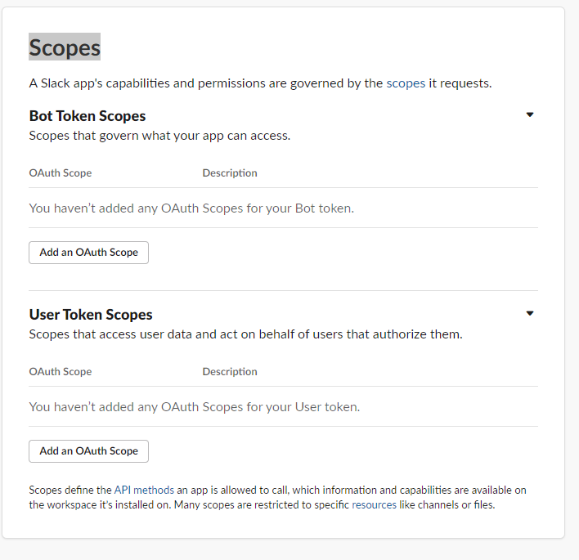Click the 'Bot Token Scopes' heading
The height and width of the screenshot is (560, 579).
click(88, 116)
